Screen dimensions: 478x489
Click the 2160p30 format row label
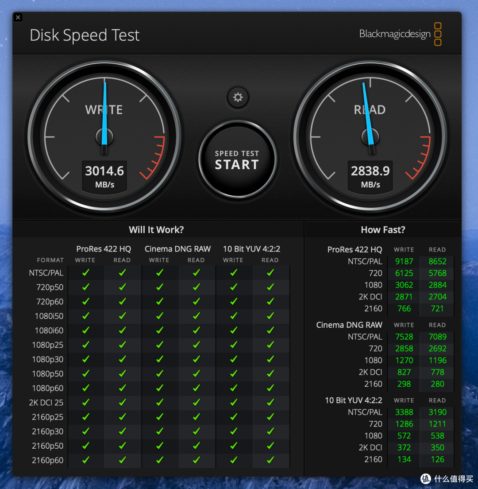coord(48,431)
